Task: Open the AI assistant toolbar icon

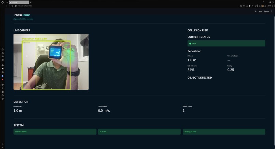Action: [x=269, y=6]
